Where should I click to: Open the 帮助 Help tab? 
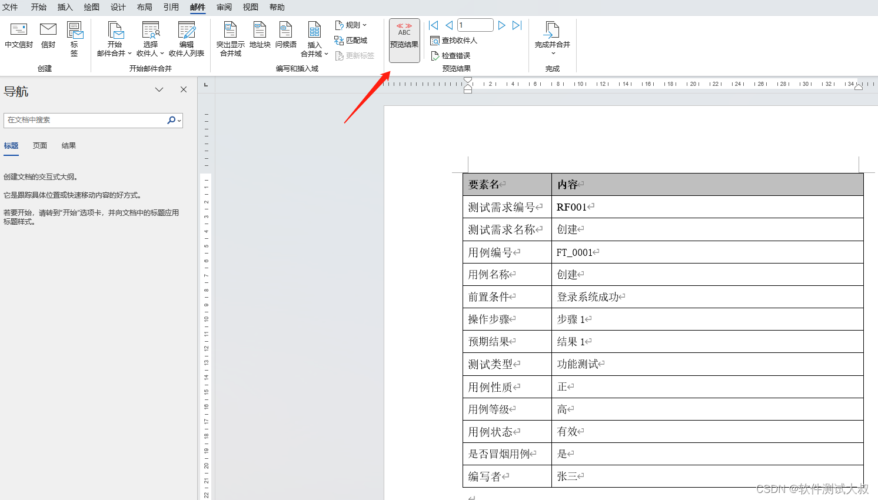pos(277,7)
